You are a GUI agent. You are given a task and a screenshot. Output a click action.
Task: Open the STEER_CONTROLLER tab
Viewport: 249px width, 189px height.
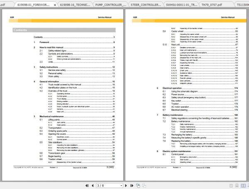pyautogui.click(x=146, y=5)
